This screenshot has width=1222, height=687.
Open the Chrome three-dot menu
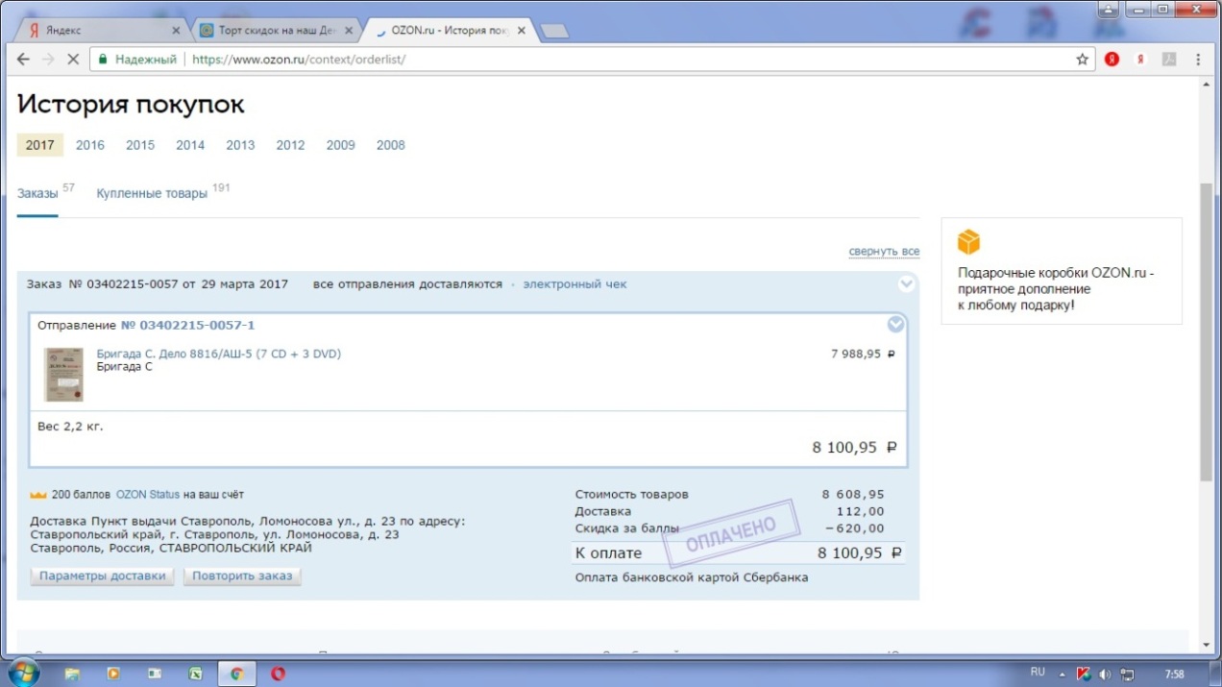[1198, 59]
